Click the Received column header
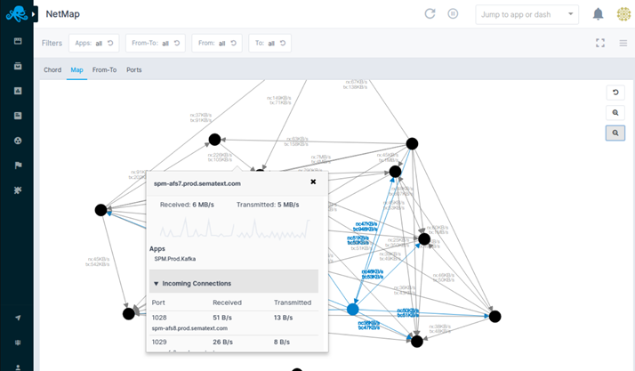The height and width of the screenshot is (371, 635). tap(227, 302)
